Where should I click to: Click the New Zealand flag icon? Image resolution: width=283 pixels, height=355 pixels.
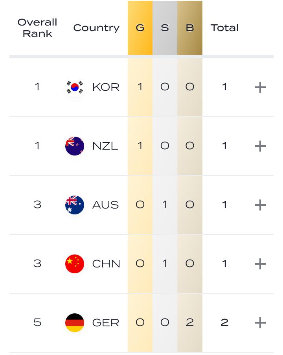coord(75,146)
